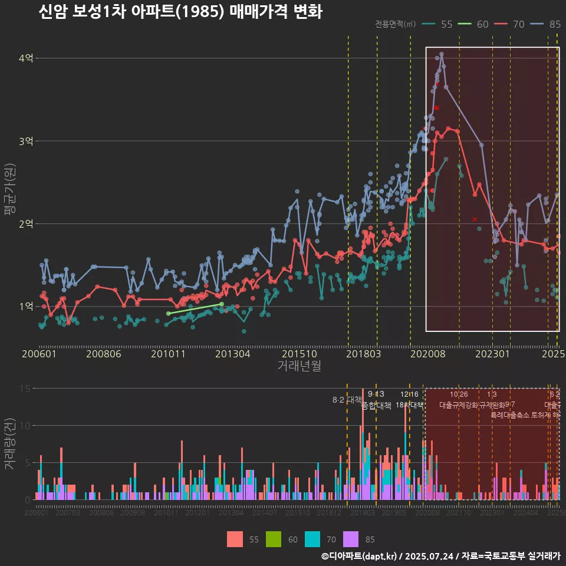Click the 9·13 종합대책 policy annotation
The height and width of the screenshot is (566, 566).
pyautogui.click(x=376, y=400)
